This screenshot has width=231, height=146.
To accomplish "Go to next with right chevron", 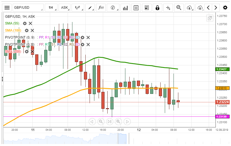I will pos(216,8).
